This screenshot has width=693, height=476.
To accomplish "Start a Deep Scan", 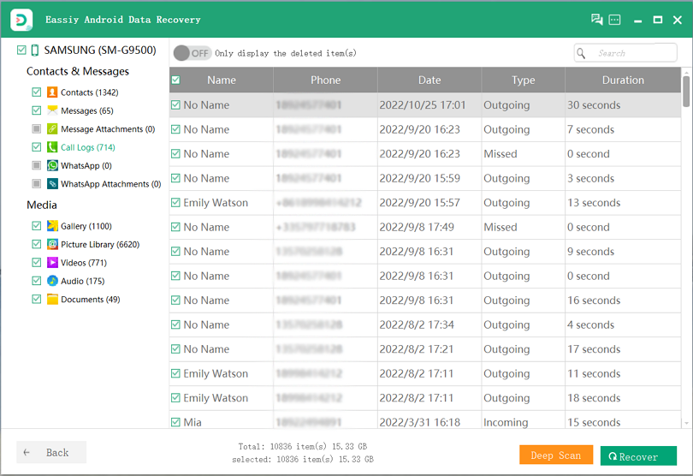I will (x=556, y=455).
